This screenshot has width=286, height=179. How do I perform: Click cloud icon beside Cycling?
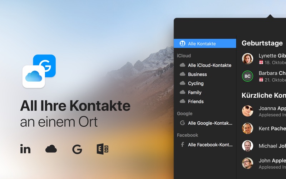[182, 83]
